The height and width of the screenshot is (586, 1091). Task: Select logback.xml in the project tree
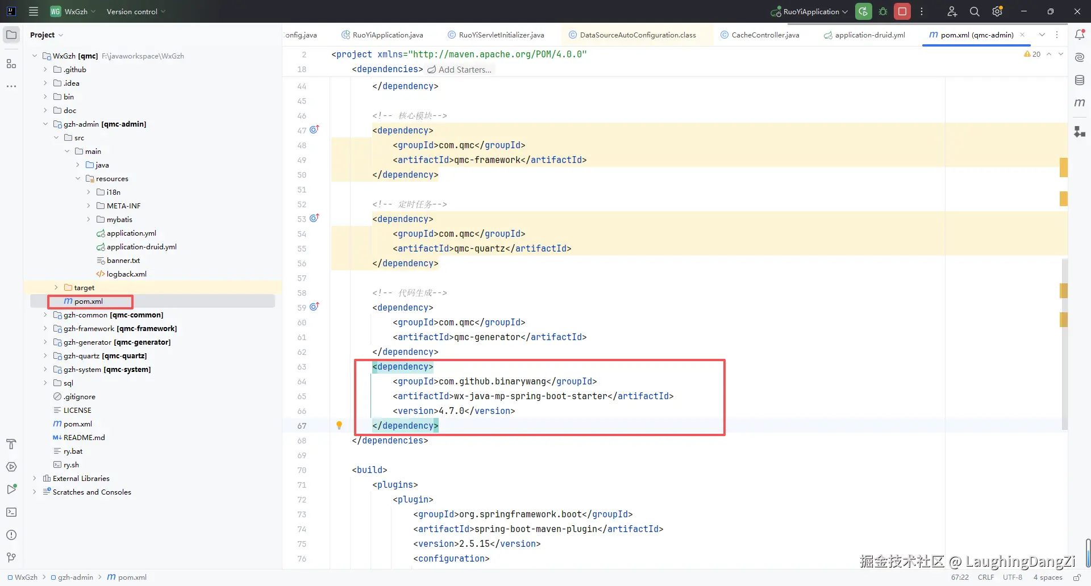126,274
